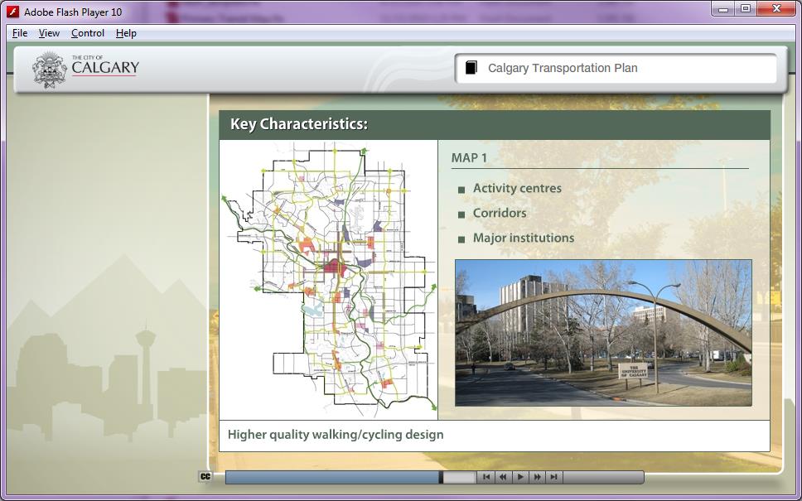Click the skip to end button
Viewport: 802px width, 501px height.
tap(553, 477)
